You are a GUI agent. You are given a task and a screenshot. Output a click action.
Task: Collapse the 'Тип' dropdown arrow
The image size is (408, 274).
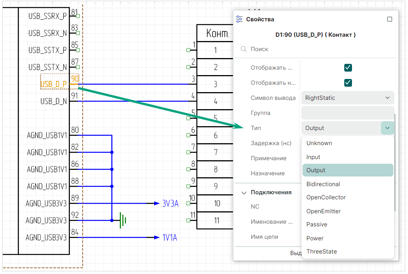[x=387, y=128]
